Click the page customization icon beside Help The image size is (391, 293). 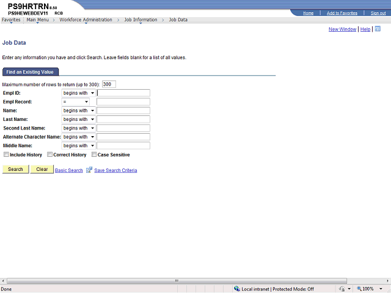pyautogui.click(x=378, y=29)
